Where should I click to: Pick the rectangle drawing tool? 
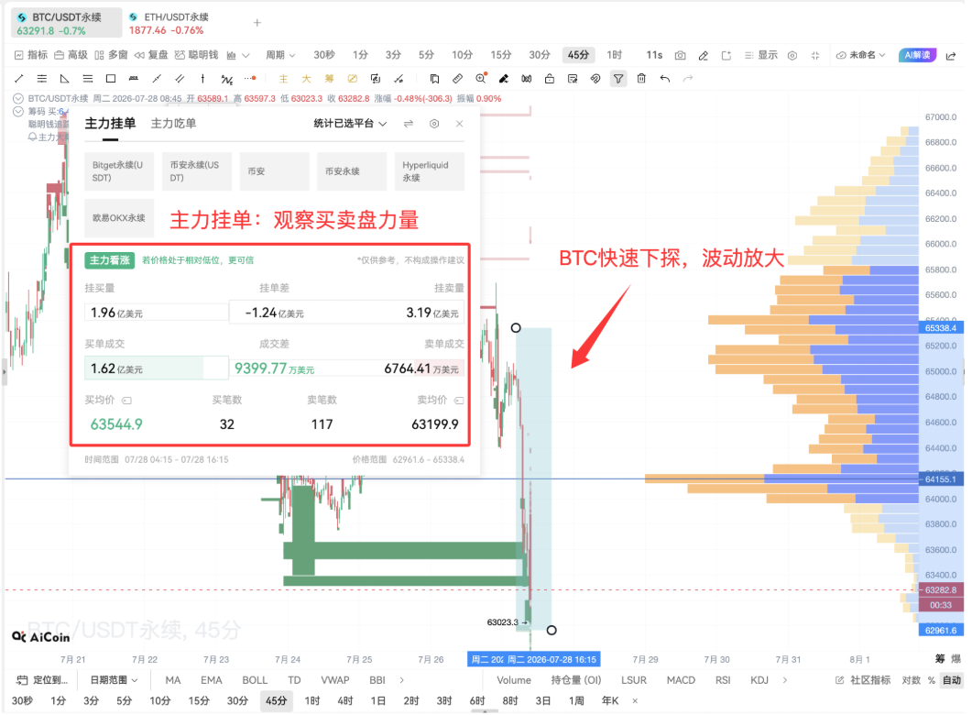pos(111,79)
